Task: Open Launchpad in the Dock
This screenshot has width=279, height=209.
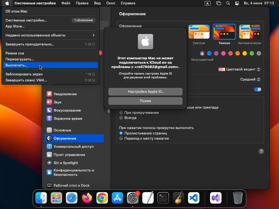Action: (x=56, y=198)
